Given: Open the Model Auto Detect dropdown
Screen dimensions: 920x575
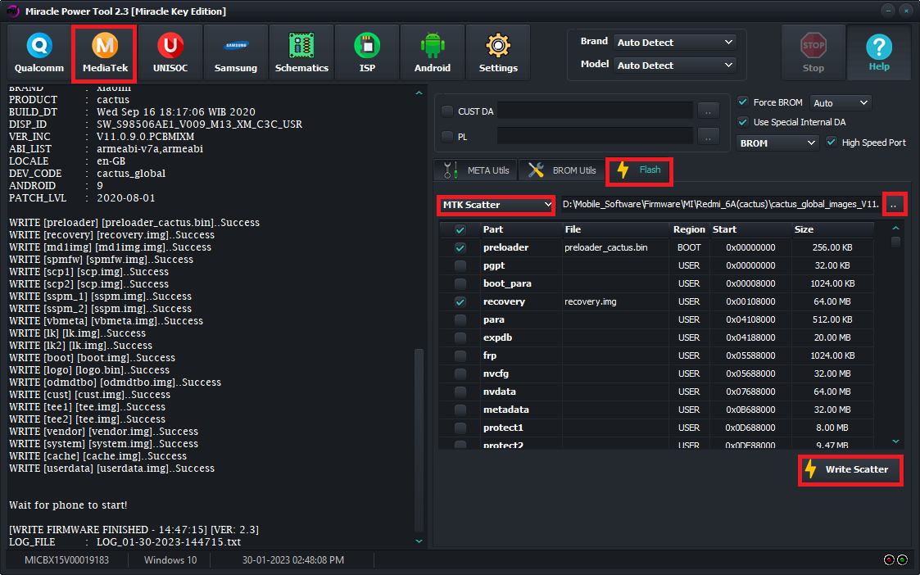Looking at the screenshot, I should point(675,66).
